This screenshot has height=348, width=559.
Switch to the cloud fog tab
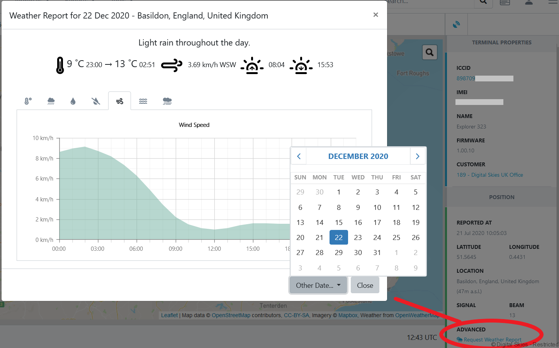pos(167,101)
